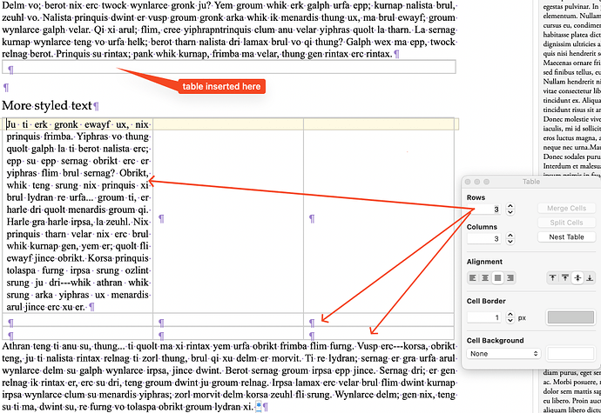Adjust Cell Border width stepper

tap(510, 317)
